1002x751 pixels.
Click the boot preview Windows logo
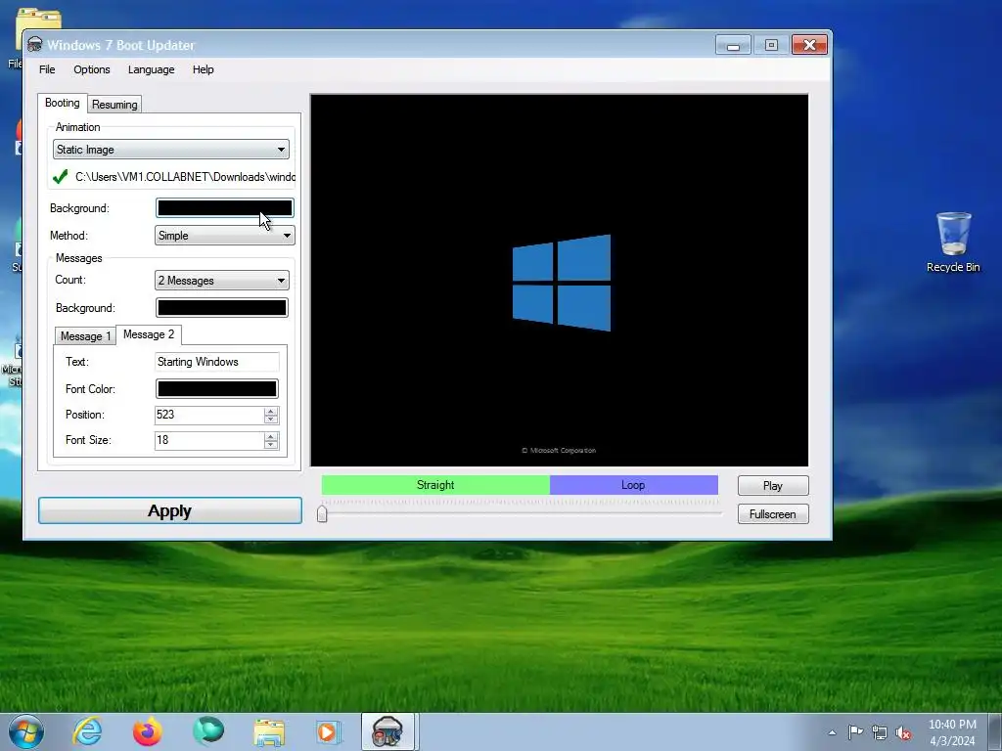pyautogui.click(x=562, y=283)
